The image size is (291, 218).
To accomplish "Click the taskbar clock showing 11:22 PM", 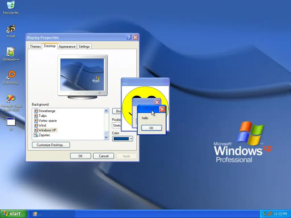I will click(280, 214).
